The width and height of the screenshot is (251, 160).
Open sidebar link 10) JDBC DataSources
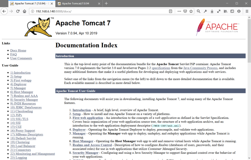coord(26,107)
